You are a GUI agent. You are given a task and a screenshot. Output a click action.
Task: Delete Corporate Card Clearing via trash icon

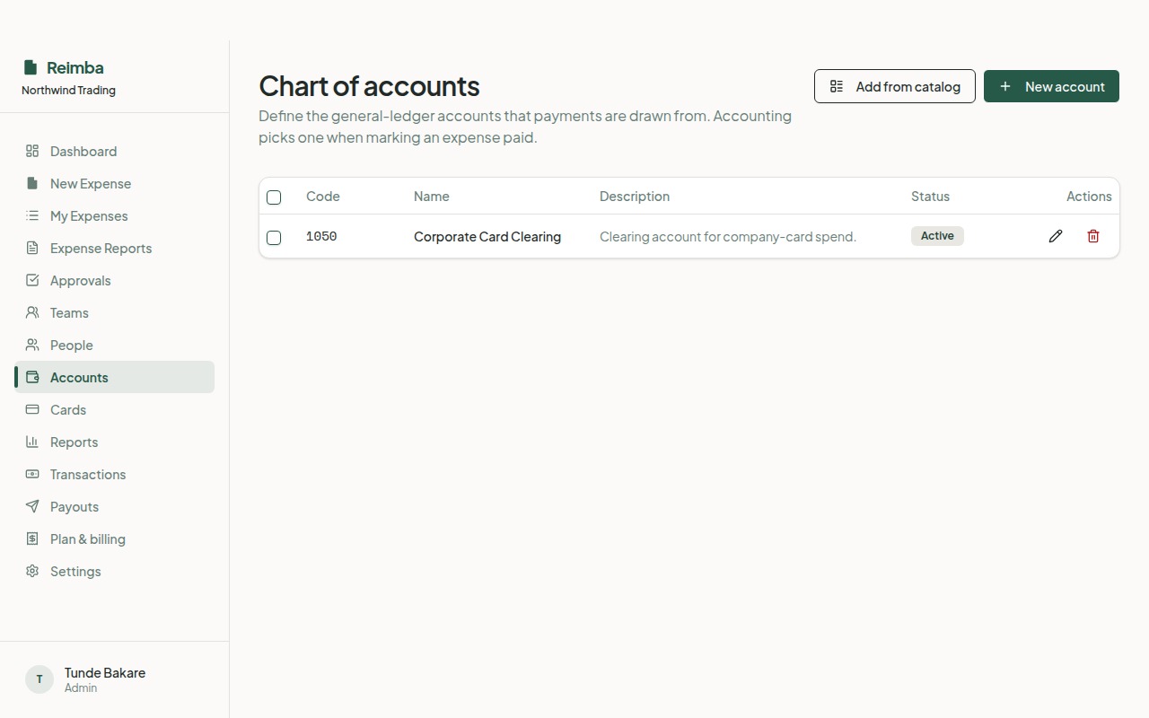coord(1093,236)
